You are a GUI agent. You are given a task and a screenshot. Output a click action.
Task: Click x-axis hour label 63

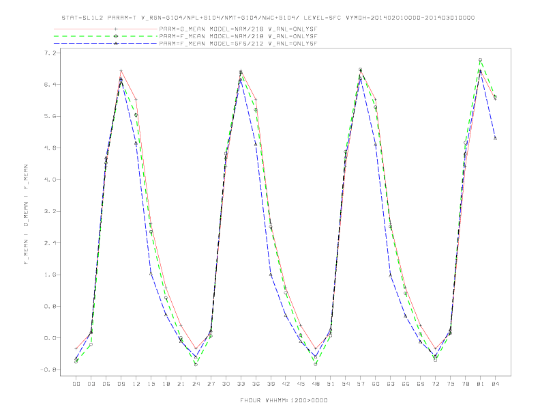(391, 384)
